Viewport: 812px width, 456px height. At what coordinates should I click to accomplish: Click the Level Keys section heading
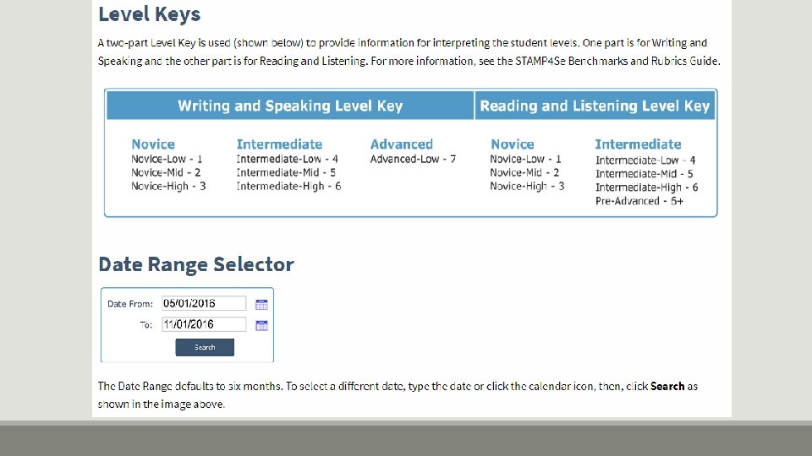click(x=149, y=14)
